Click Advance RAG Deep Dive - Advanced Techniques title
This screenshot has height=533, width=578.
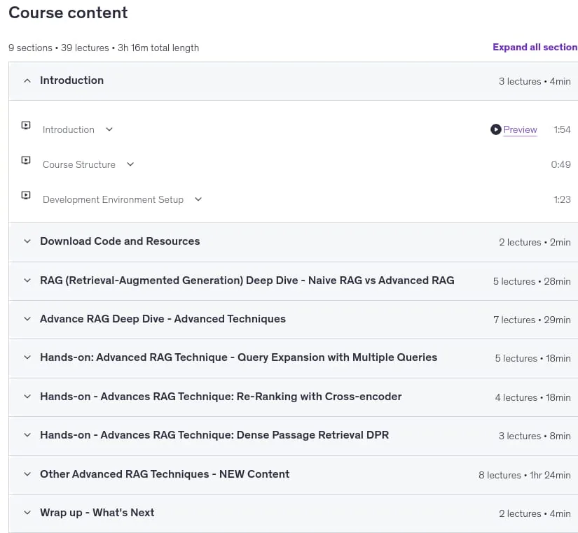[163, 319]
